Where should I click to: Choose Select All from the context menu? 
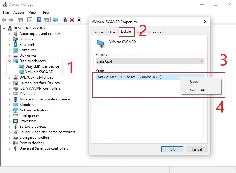coord(201,90)
